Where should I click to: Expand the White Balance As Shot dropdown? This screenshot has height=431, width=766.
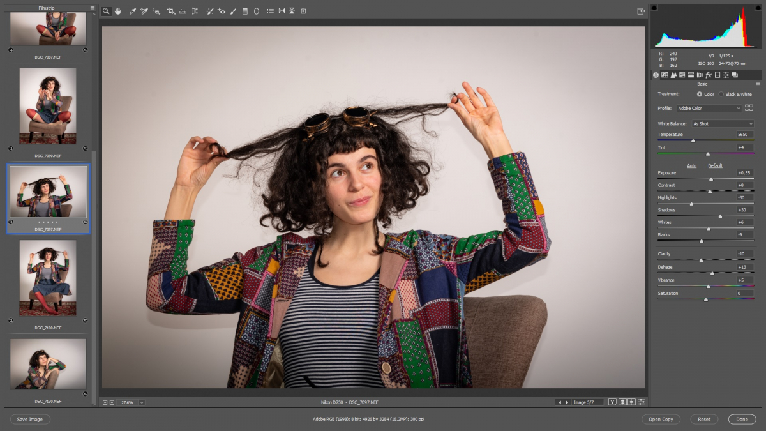[722, 124]
